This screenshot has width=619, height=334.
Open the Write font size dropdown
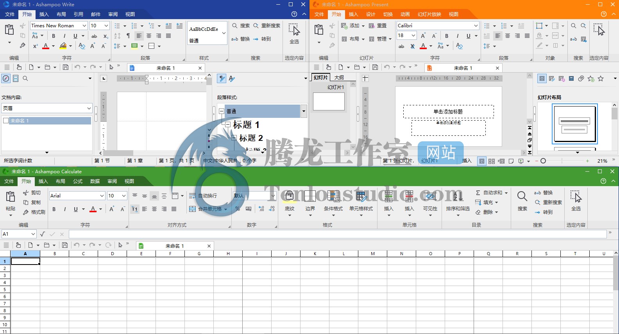(106, 26)
